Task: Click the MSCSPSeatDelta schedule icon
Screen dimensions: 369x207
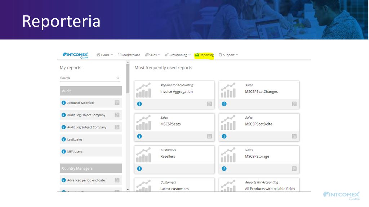Action: [x=294, y=136]
